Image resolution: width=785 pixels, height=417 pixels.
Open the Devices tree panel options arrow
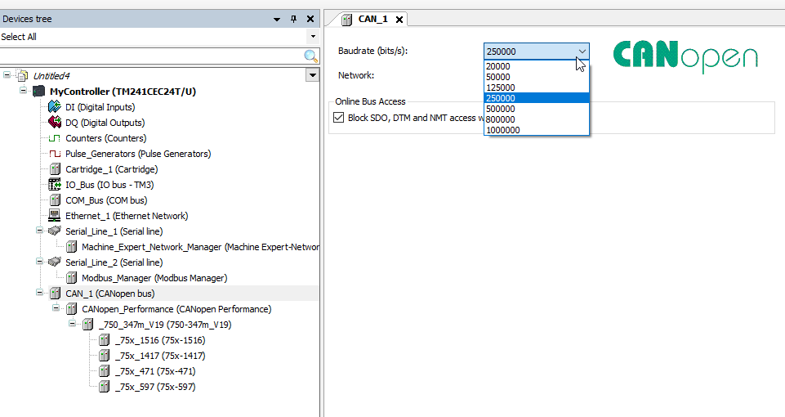pyautogui.click(x=277, y=20)
